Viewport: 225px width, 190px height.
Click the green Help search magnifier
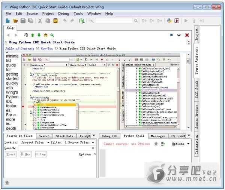point(52,35)
